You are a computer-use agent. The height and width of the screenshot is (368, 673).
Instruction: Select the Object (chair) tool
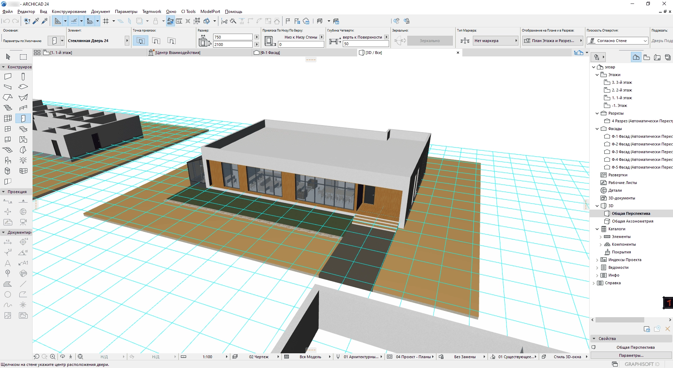pyautogui.click(x=8, y=161)
